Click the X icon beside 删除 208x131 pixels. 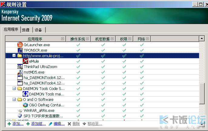[x=69, y=124]
